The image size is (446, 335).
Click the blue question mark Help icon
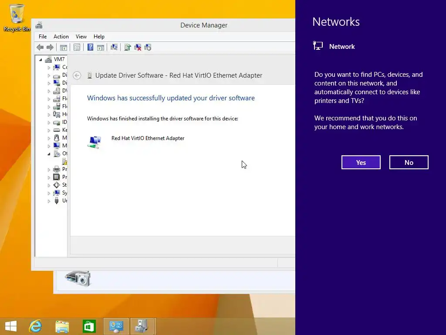point(90,47)
